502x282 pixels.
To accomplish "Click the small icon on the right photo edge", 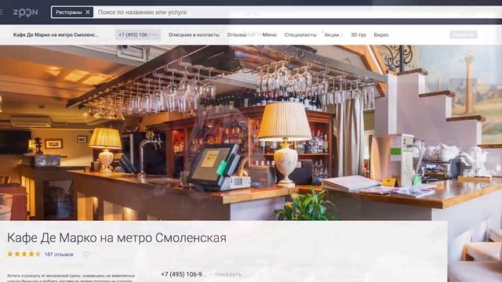I will tap(482, 186).
